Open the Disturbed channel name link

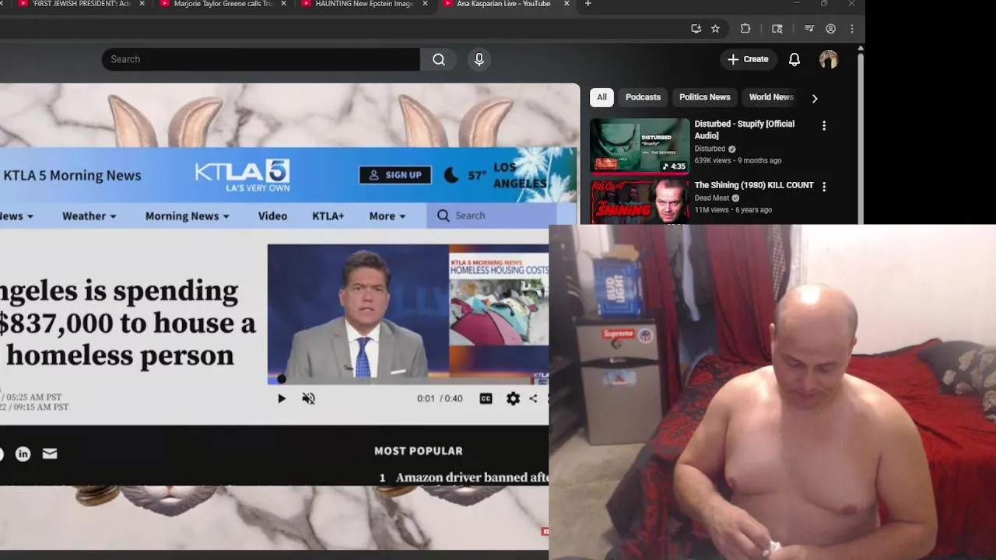click(x=710, y=149)
